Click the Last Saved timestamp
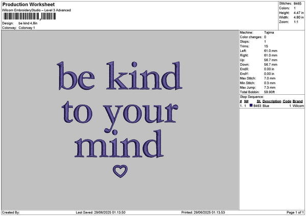Screen dimensions: 306x216 tap(100, 212)
